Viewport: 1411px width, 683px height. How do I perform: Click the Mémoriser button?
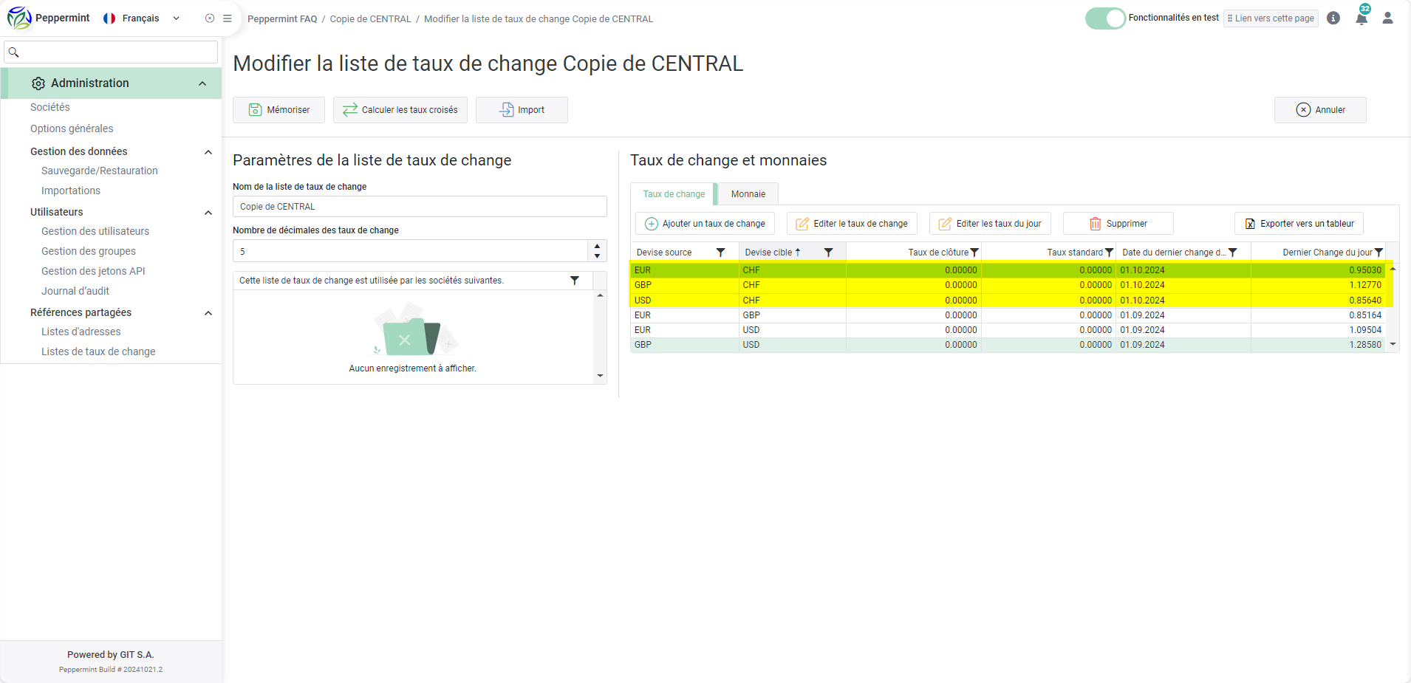coord(279,110)
